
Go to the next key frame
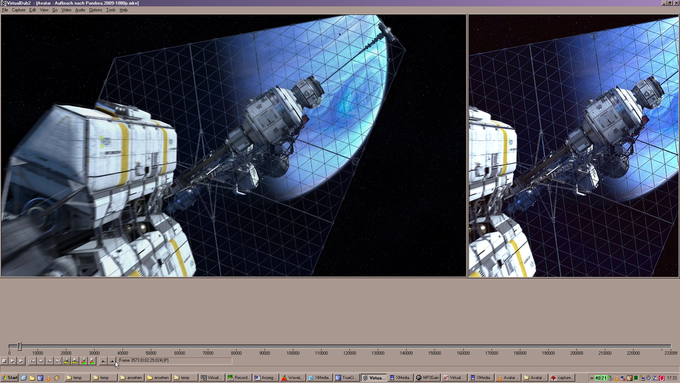coord(75,361)
